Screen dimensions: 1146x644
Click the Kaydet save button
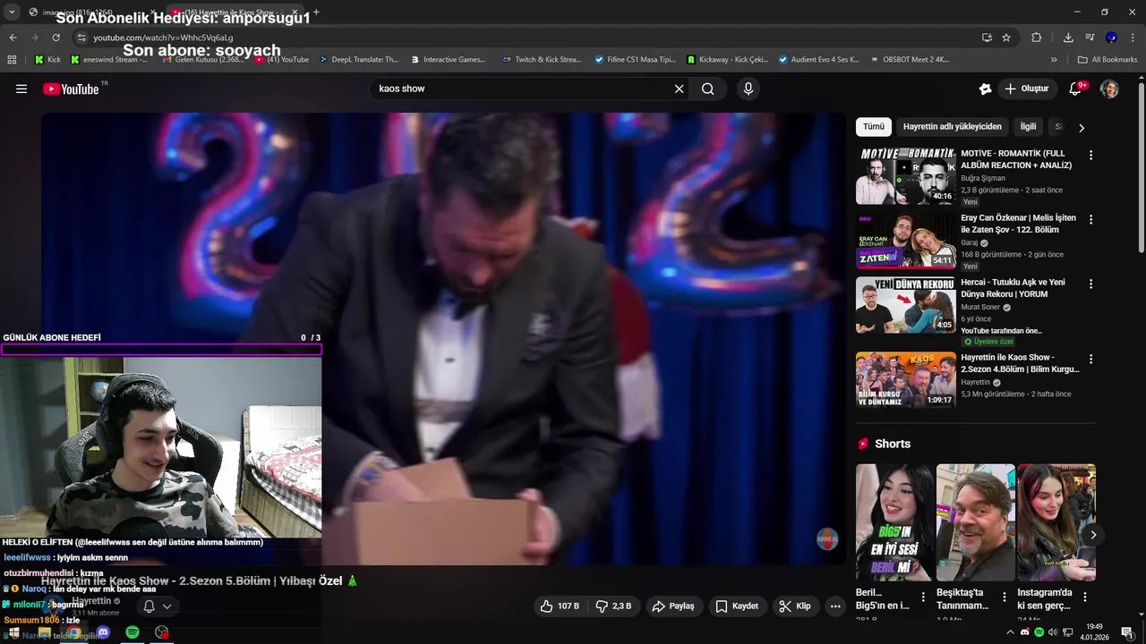coord(737,606)
